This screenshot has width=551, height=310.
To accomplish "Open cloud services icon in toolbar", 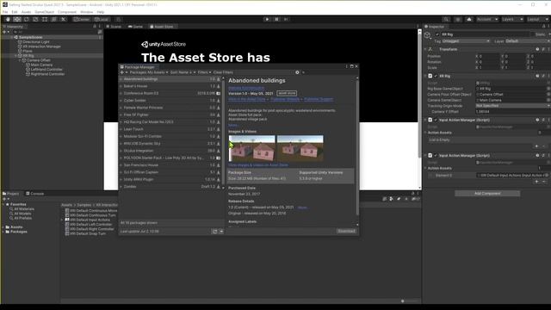I will [469, 19].
